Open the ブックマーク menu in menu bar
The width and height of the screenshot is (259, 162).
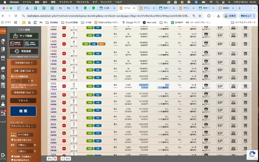(66, 2)
